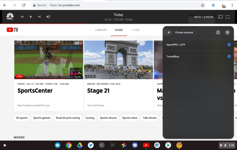This screenshot has height=150, width=237.
Task: Open Chrome three-dot menu
Action: (x=232, y=5)
